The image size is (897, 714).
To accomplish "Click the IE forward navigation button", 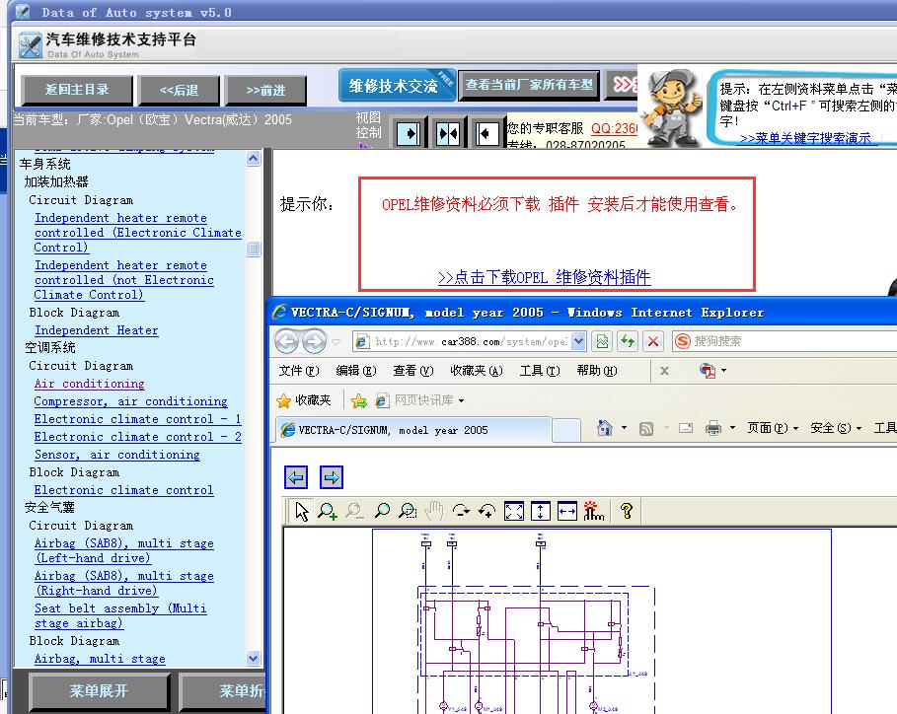I will [x=314, y=342].
